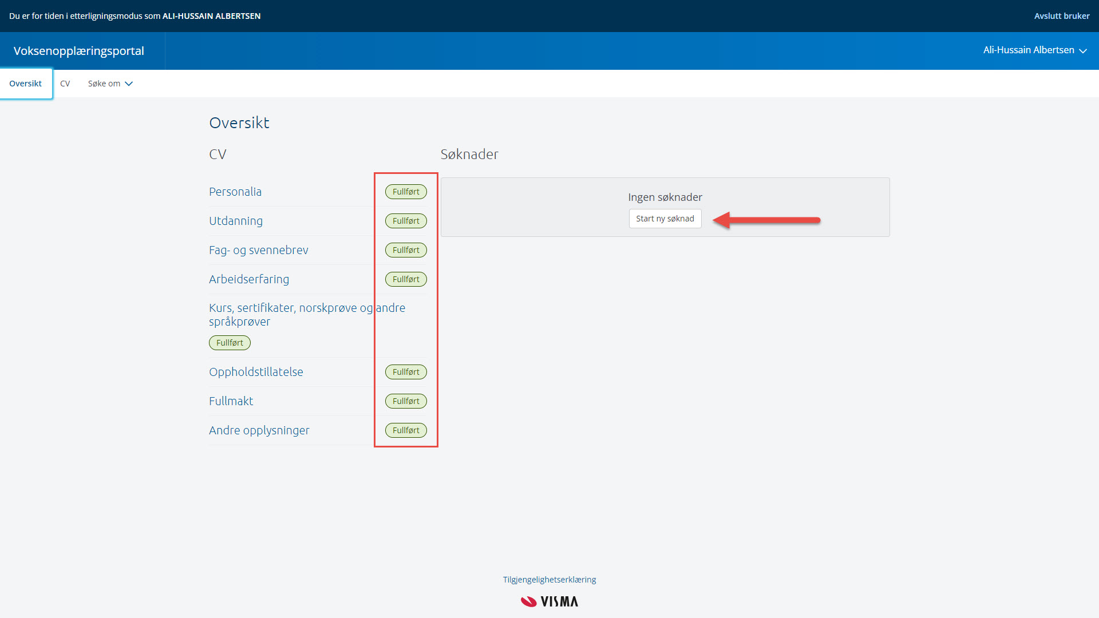1099x618 pixels.
Task: Click the Søknader heading
Action: point(469,154)
